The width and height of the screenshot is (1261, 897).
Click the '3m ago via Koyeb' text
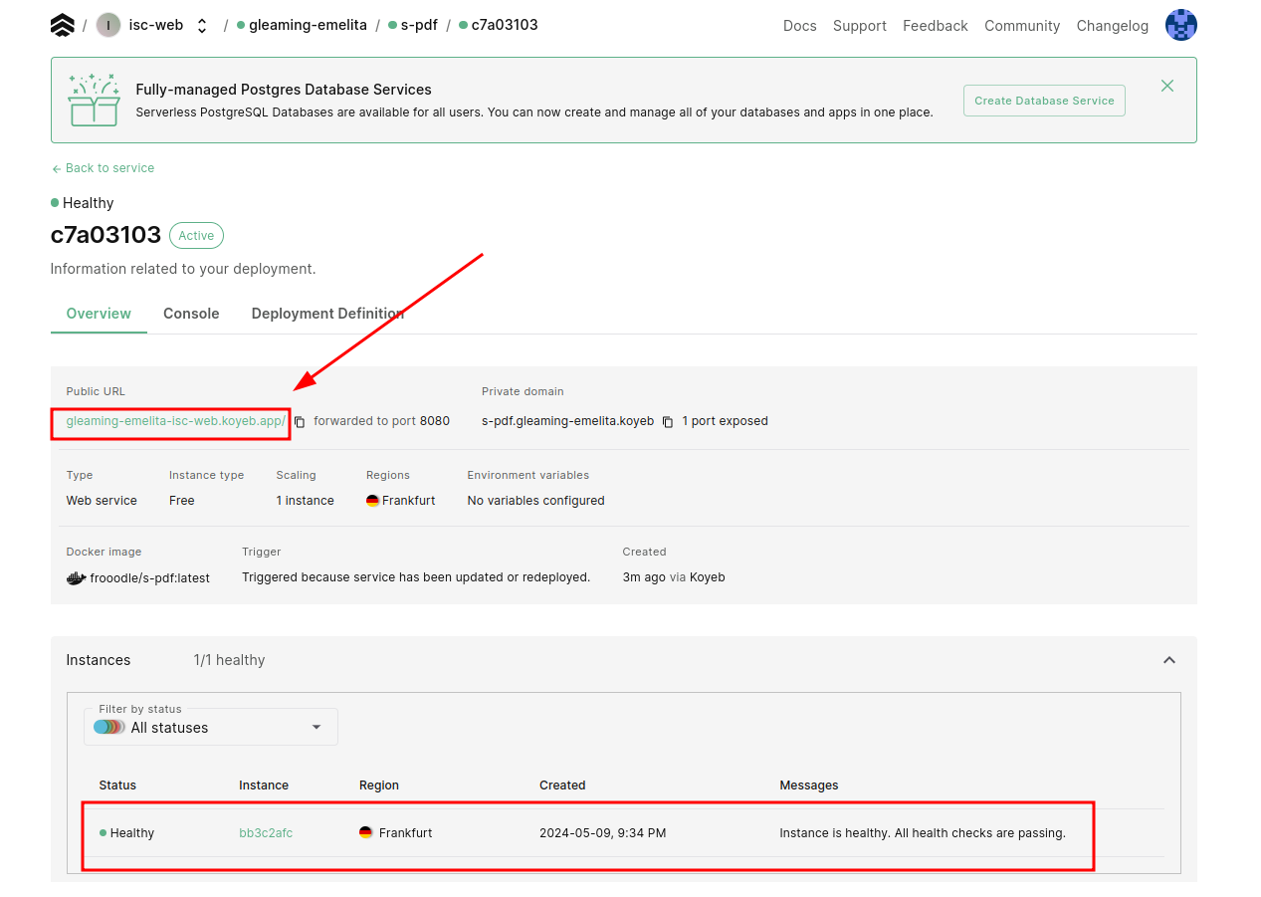pos(674,577)
